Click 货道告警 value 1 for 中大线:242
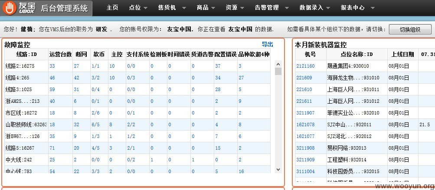The image size is (435, 190). 193,160
